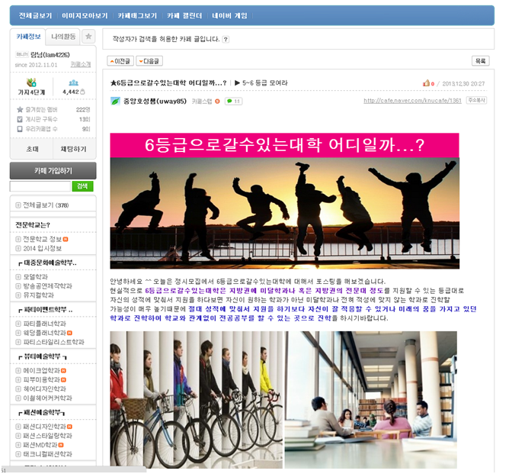Click the help question mark icon
Screen dimensions: 509x474
coord(226,39)
